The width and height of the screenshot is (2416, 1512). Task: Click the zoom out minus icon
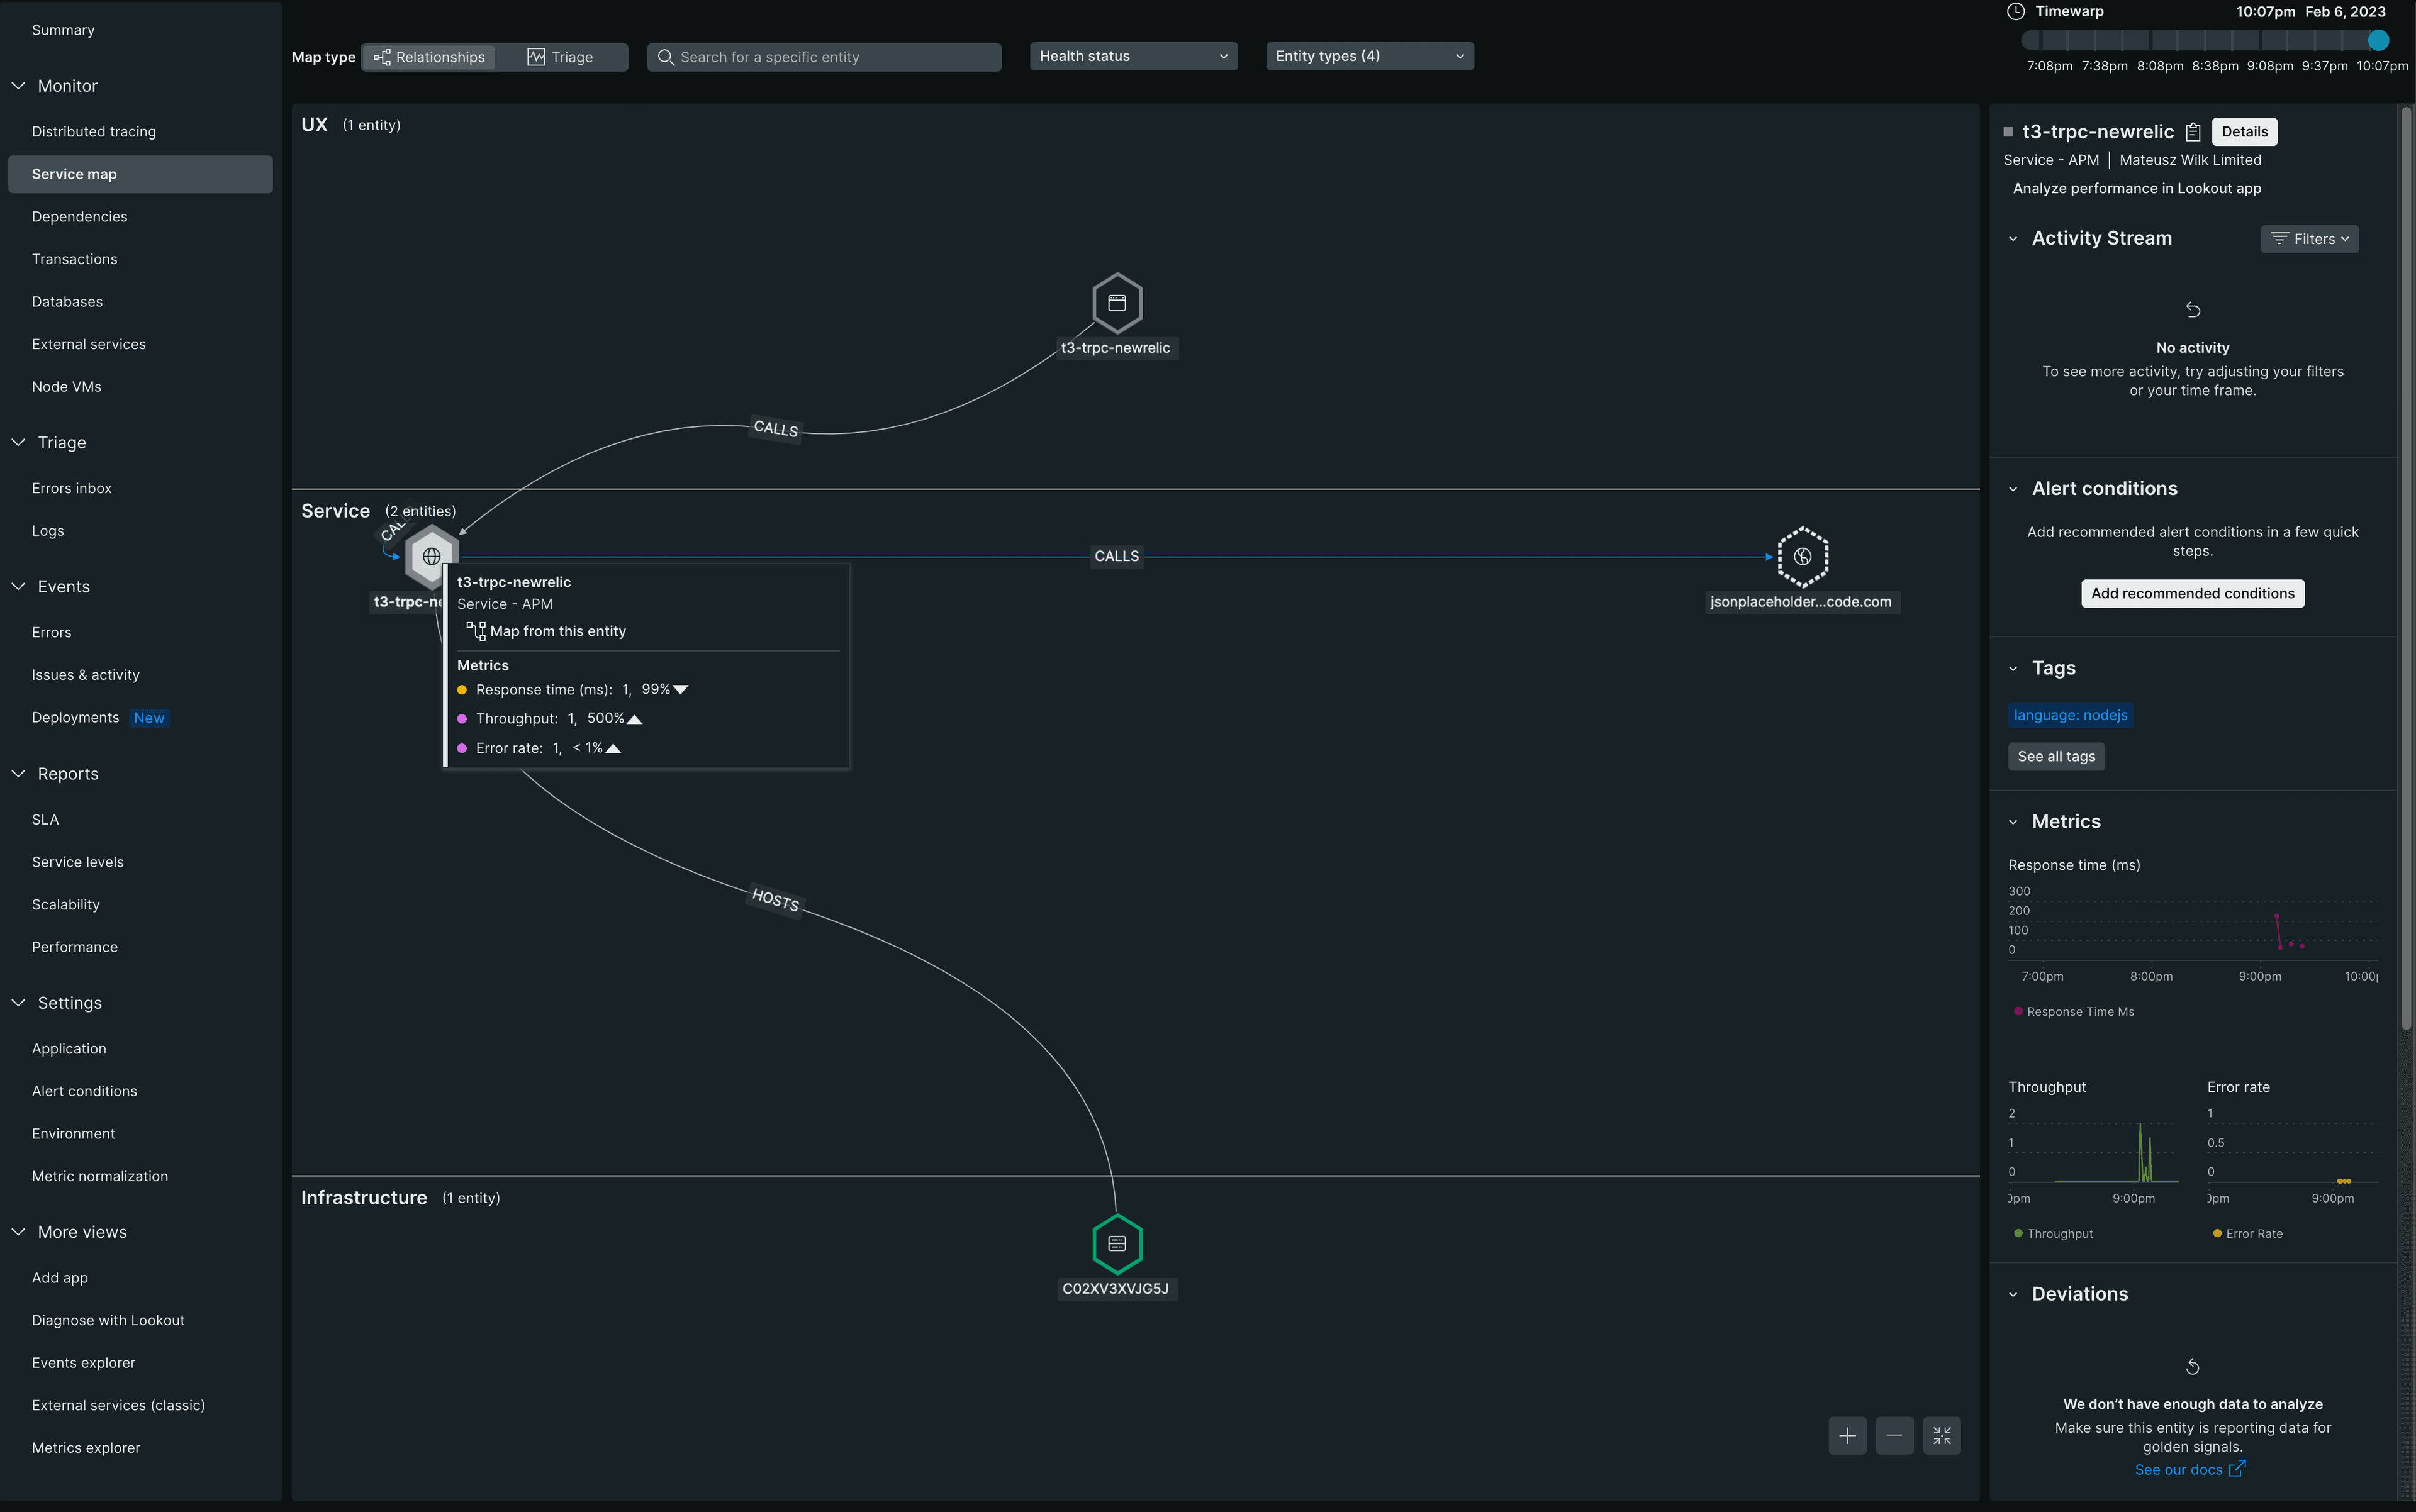[x=1894, y=1436]
